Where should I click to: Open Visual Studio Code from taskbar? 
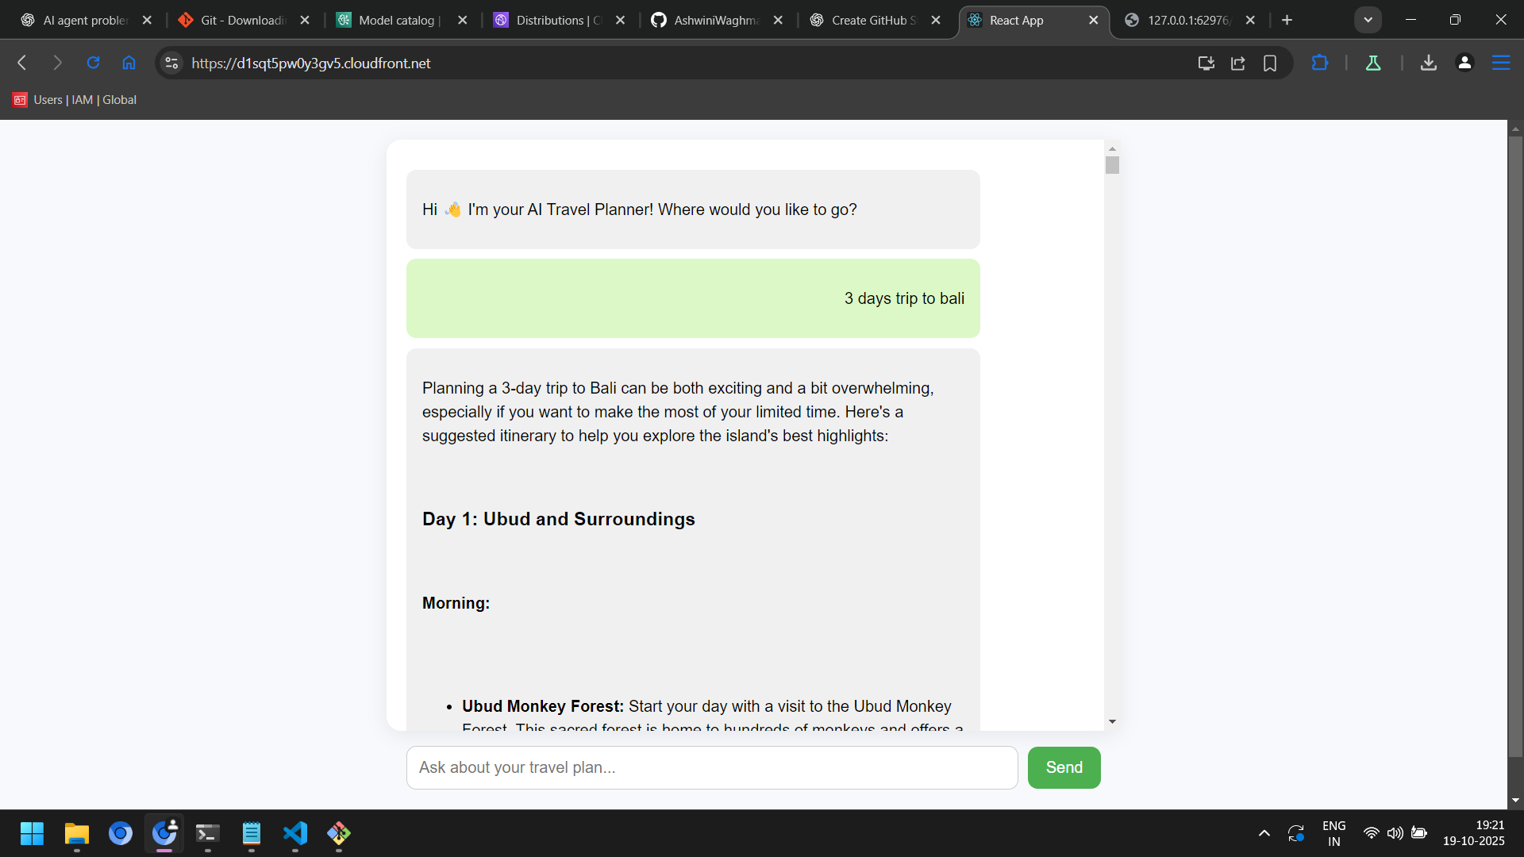click(x=294, y=833)
